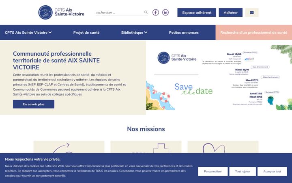
Task: Click the Nous respectons votre vie privée title
Action: tap(32, 159)
